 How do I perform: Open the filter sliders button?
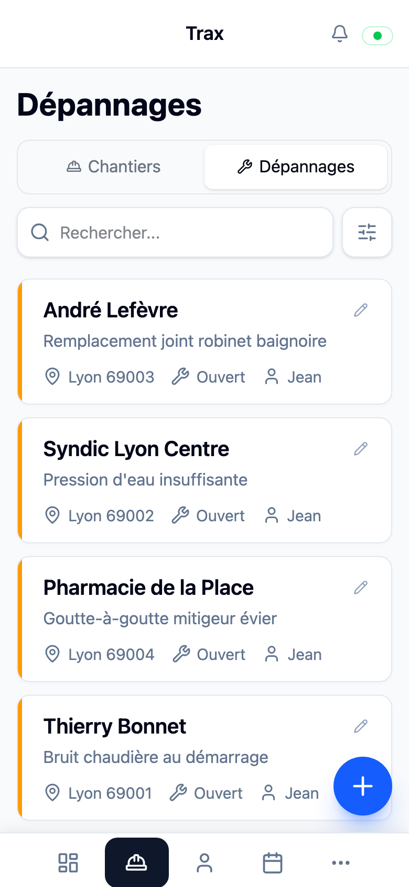pyautogui.click(x=367, y=232)
